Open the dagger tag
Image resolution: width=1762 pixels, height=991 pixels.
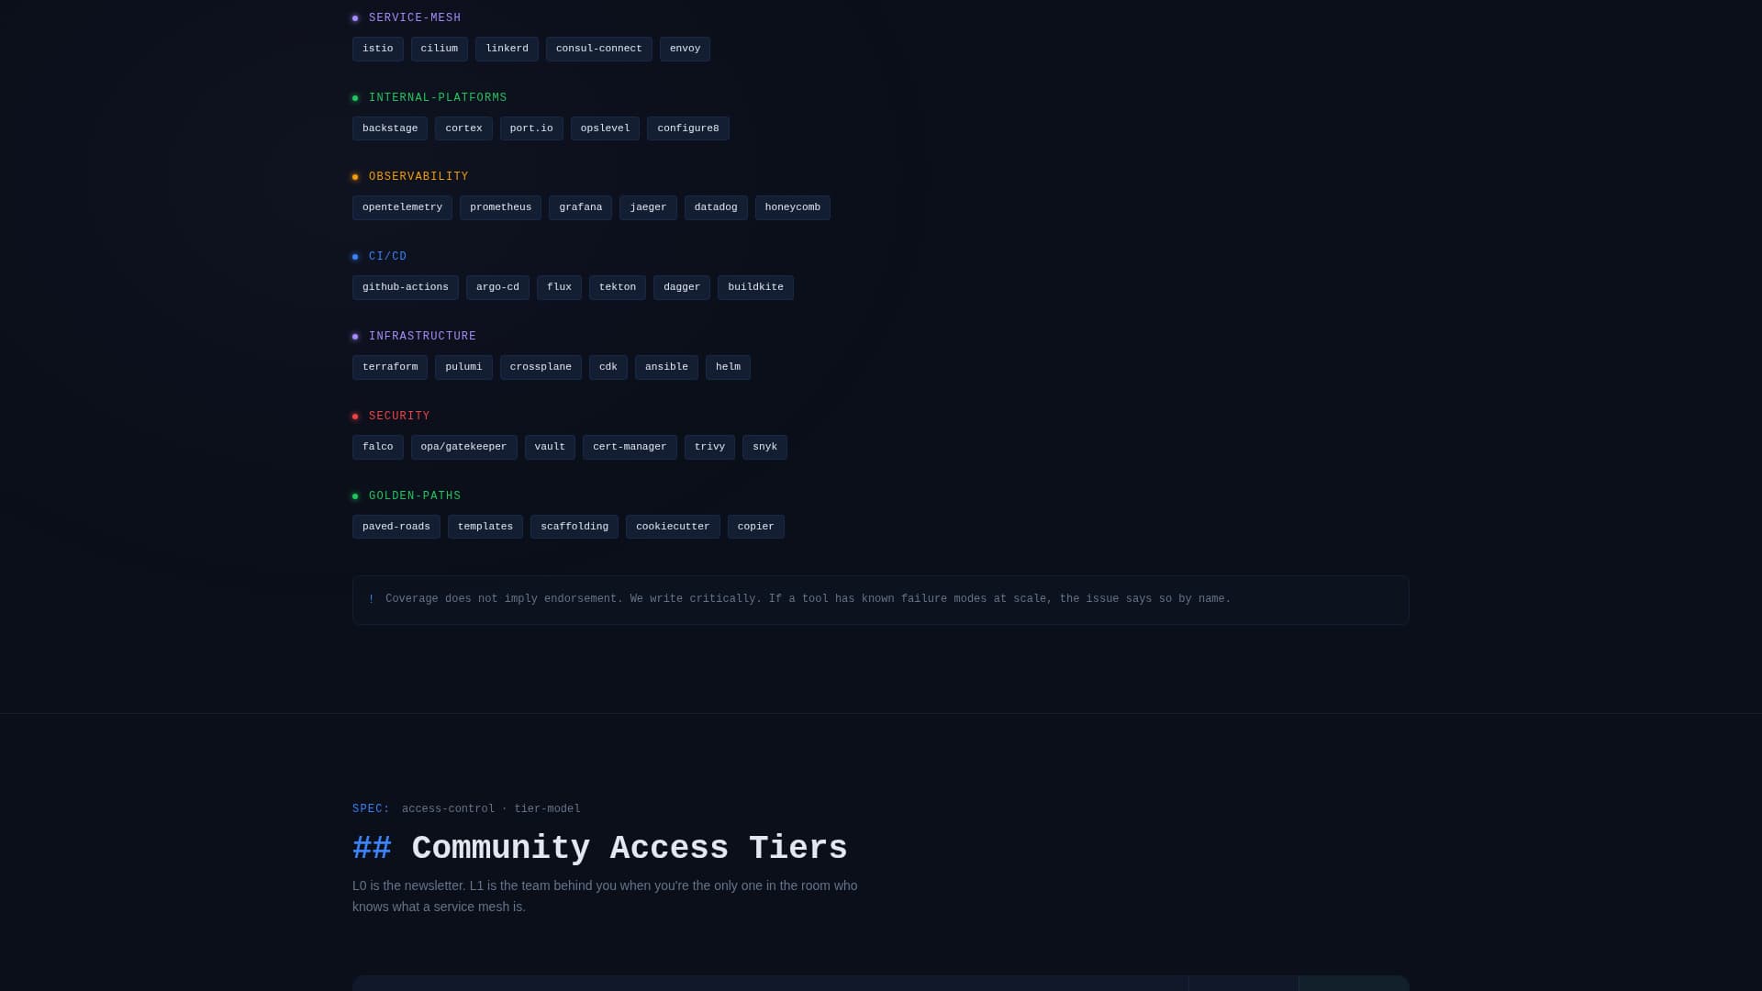681,287
